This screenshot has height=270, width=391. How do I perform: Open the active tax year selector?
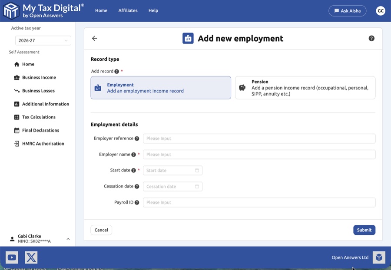click(43, 40)
